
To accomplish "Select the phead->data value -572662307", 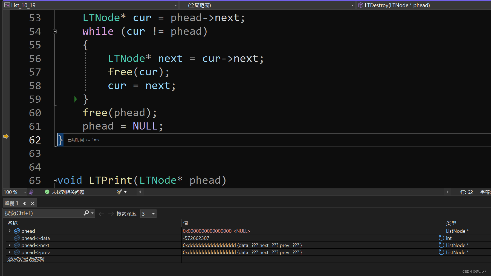I will point(196,238).
